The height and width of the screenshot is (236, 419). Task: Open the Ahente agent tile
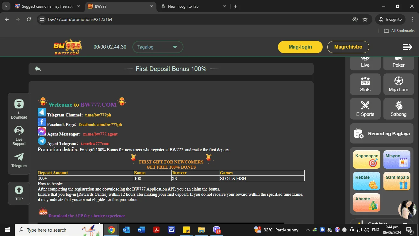pos(367,203)
